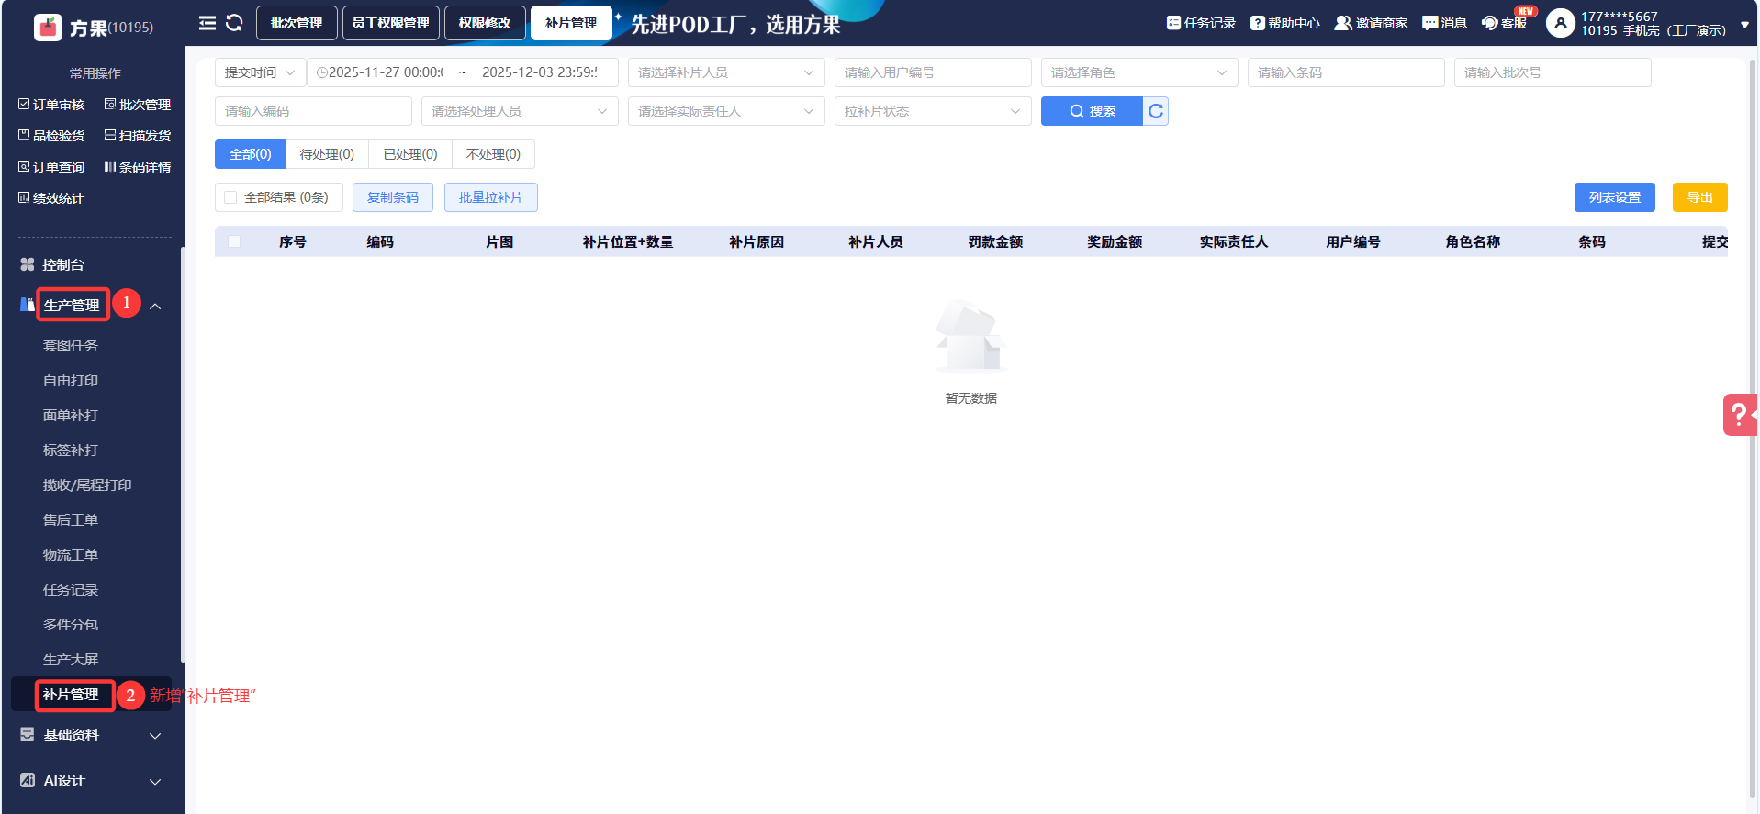The width and height of the screenshot is (1760, 814).
Task: Click the page refresh icon in header
Action: click(234, 23)
